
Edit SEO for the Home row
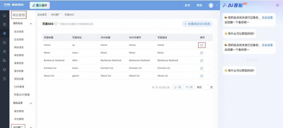click(201, 45)
